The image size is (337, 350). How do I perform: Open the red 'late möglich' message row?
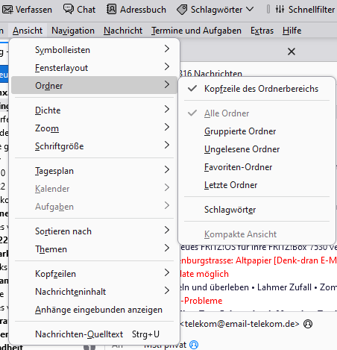pos(204,274)
